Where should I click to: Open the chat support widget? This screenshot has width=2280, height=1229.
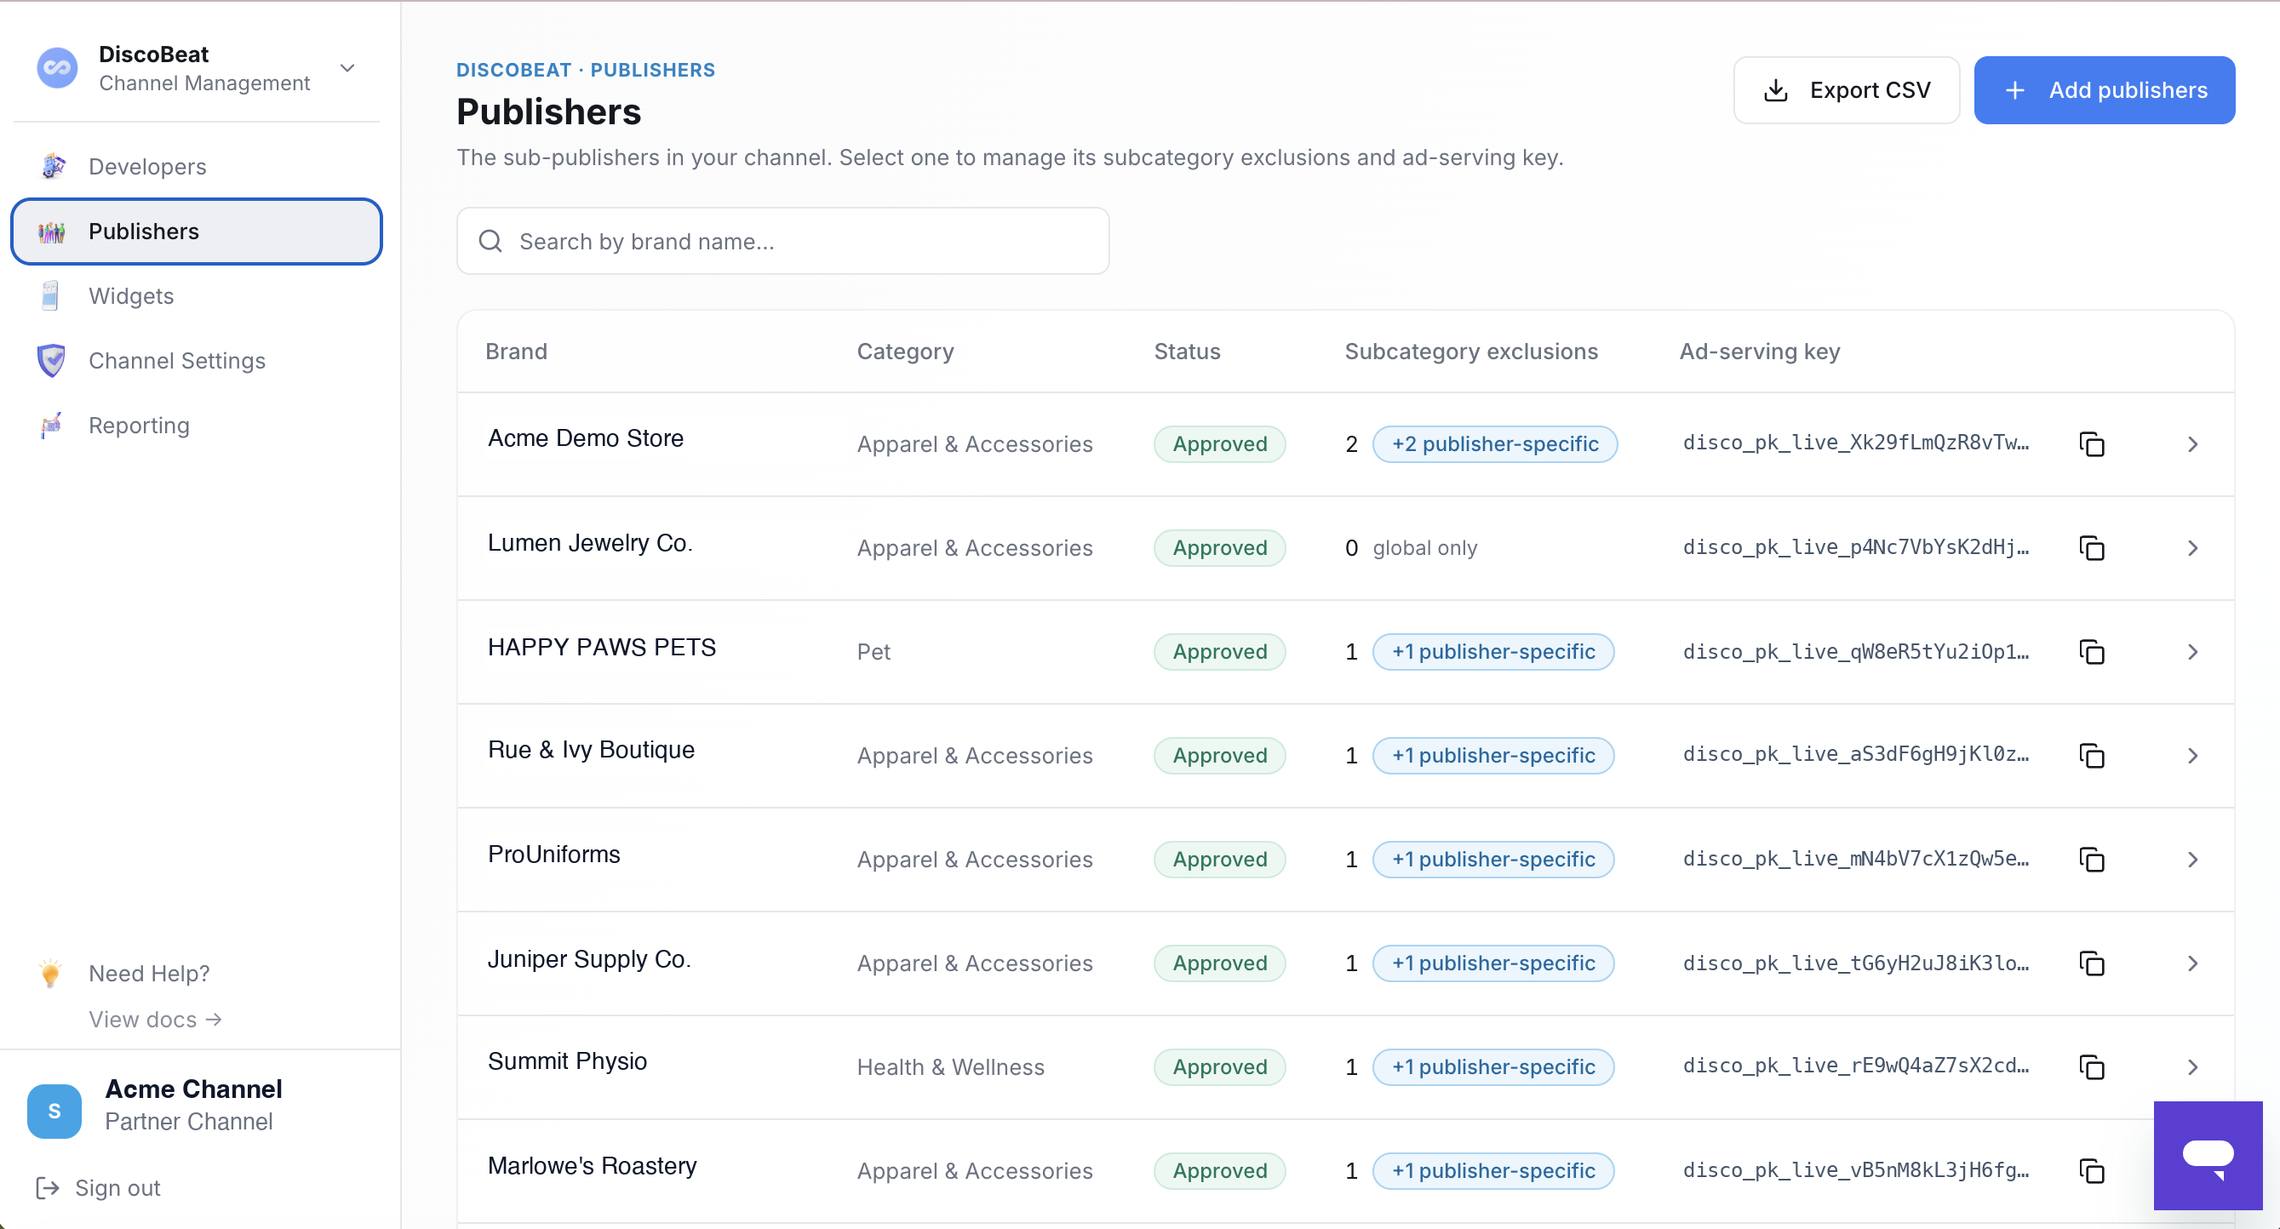click(x=2208, y=1155)
